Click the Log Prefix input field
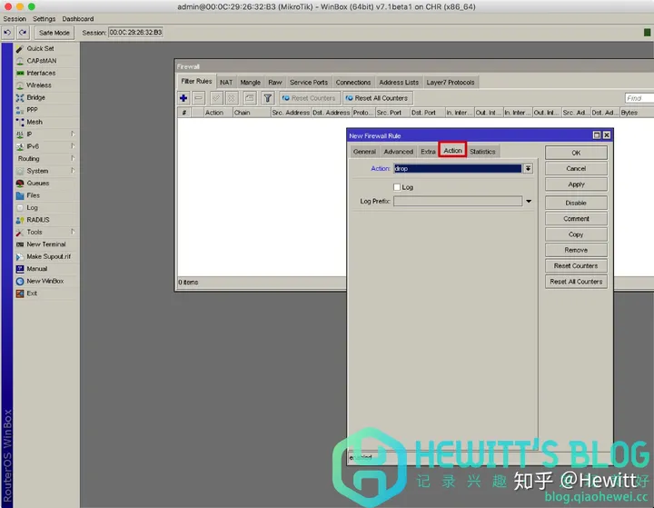 pos(458,201)
